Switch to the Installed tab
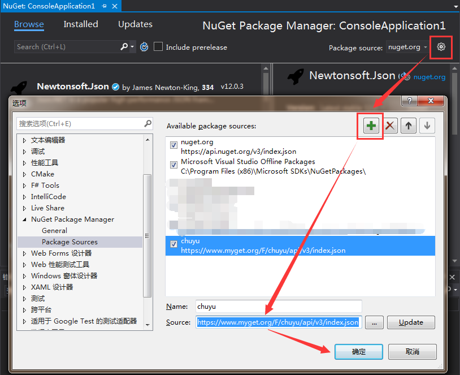The width and height of the screenshot is (460, 375). [81, 24]
